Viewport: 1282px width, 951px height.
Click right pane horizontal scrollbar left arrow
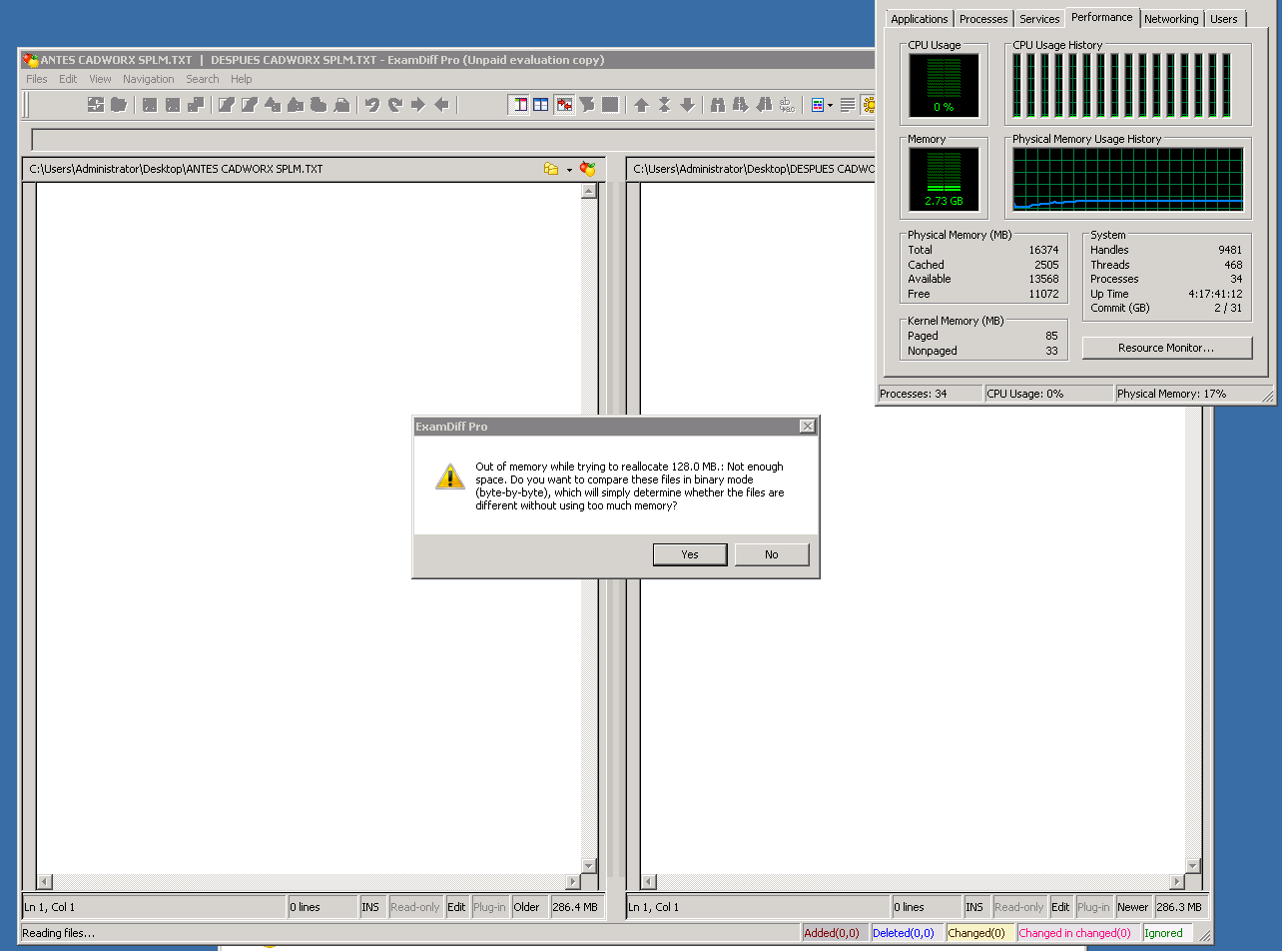(x=648, y=882)
